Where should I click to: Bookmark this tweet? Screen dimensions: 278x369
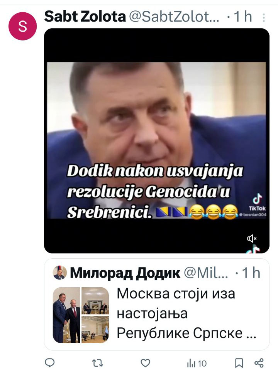[239, 363]
